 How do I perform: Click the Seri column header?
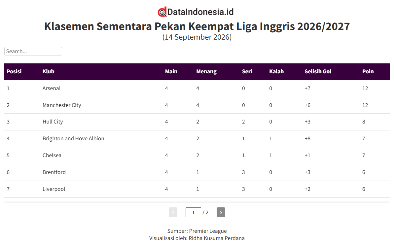247,71
